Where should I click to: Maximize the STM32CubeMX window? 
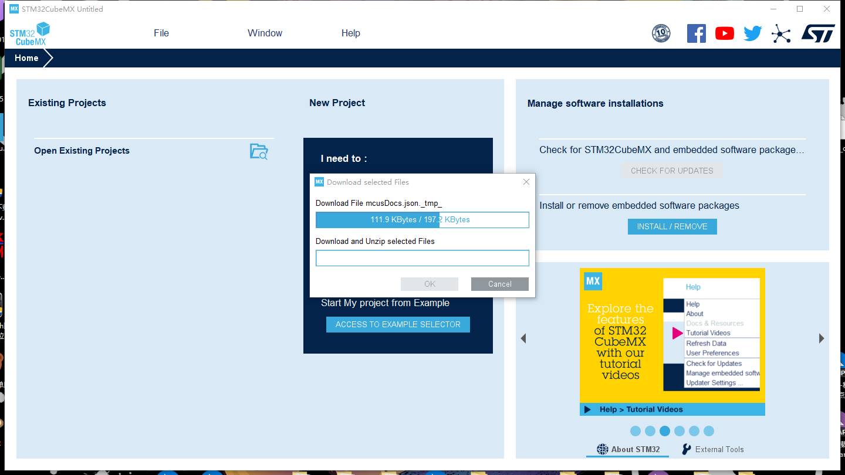coord(800,9)
